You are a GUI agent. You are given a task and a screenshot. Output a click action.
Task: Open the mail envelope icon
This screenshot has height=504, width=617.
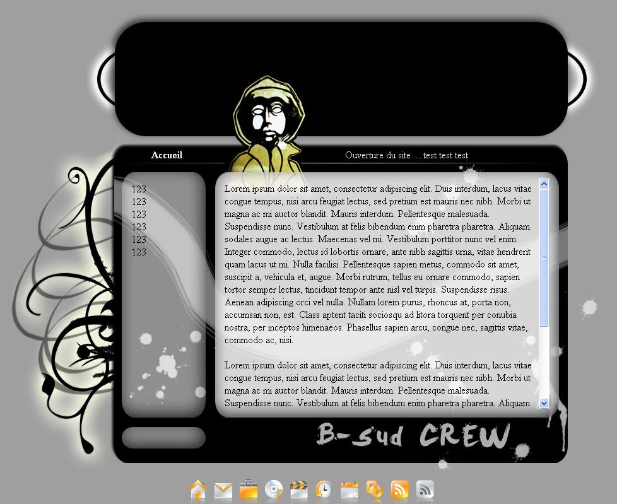tap(223, 490)
